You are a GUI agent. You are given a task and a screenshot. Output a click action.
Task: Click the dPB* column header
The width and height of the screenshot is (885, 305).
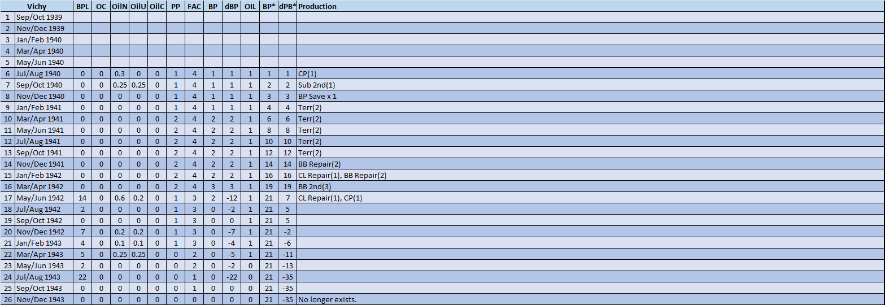click(x=287, y=6)
